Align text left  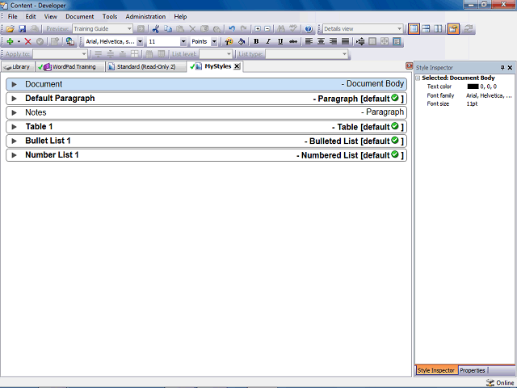coord(309,41)
